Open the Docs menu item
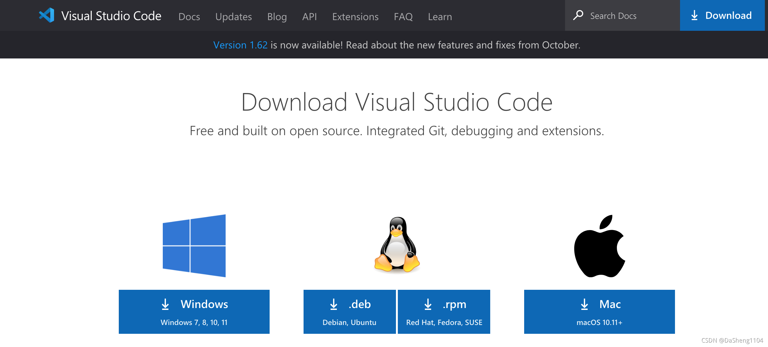 189,16
